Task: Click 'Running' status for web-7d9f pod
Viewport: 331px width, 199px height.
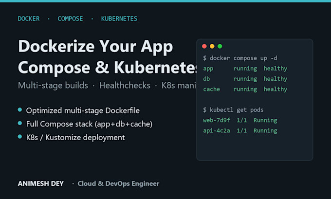Action: coord(265,120)
